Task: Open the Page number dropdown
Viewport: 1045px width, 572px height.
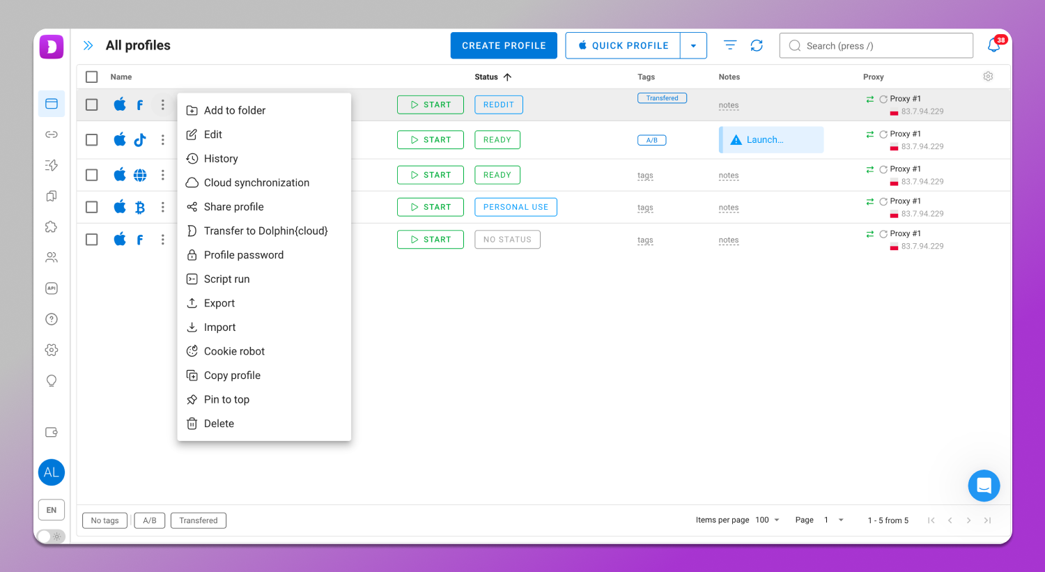Action: (x=833, y=520)
